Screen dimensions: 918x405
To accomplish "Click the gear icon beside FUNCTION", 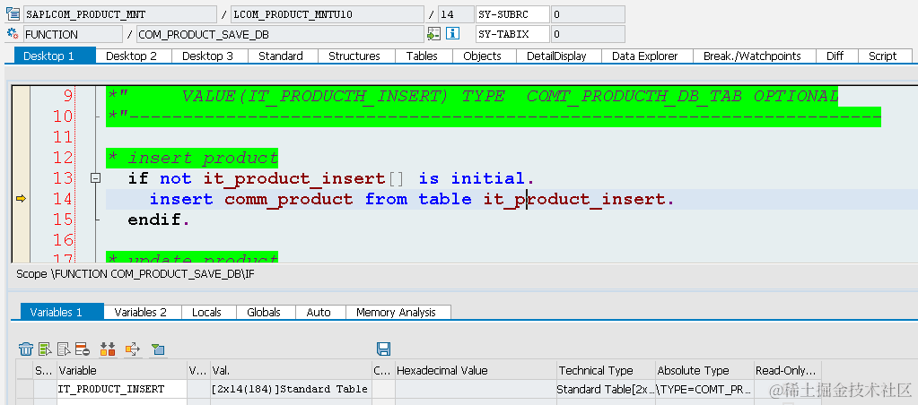I will [13, 34].
